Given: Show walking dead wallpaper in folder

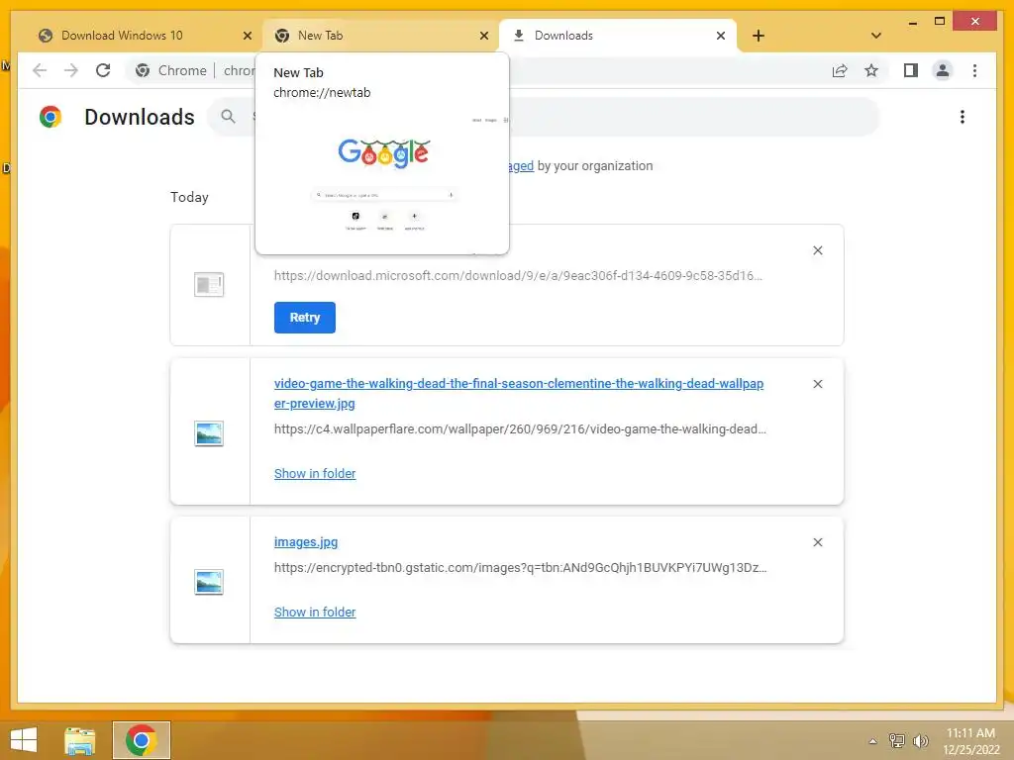Looking at the screenshot, I should 315,474.
